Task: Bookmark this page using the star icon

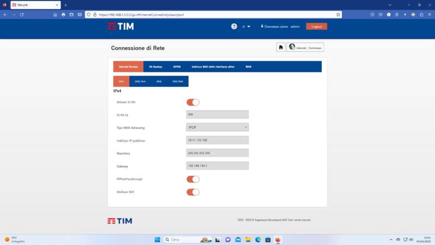Action: [338, 14]
